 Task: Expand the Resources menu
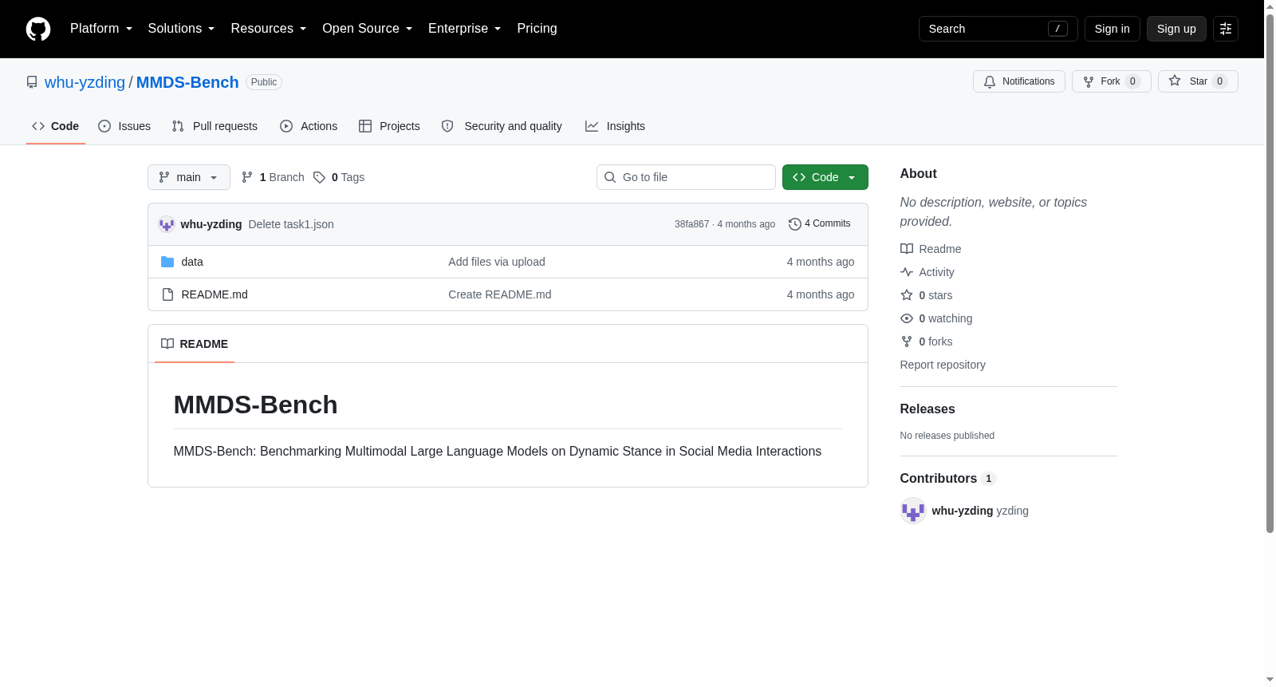269,29
